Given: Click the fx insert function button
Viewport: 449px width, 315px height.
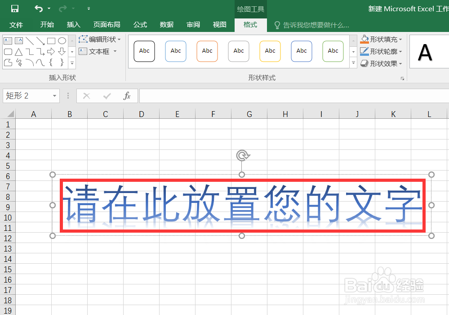Looking at the screenshot, I should pos(127,95).
